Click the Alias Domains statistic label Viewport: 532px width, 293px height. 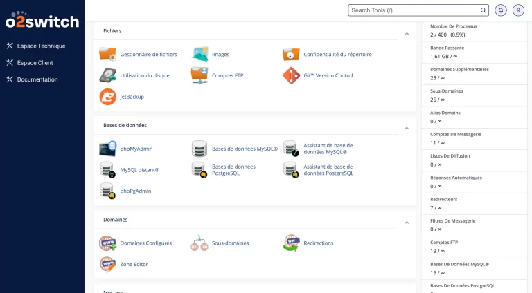445,113
